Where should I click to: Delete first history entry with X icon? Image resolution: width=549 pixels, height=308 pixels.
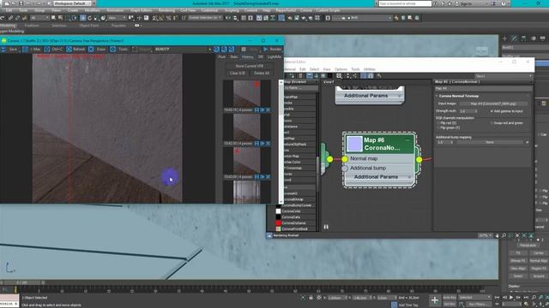pyautogui.click(x=268, y=110)
